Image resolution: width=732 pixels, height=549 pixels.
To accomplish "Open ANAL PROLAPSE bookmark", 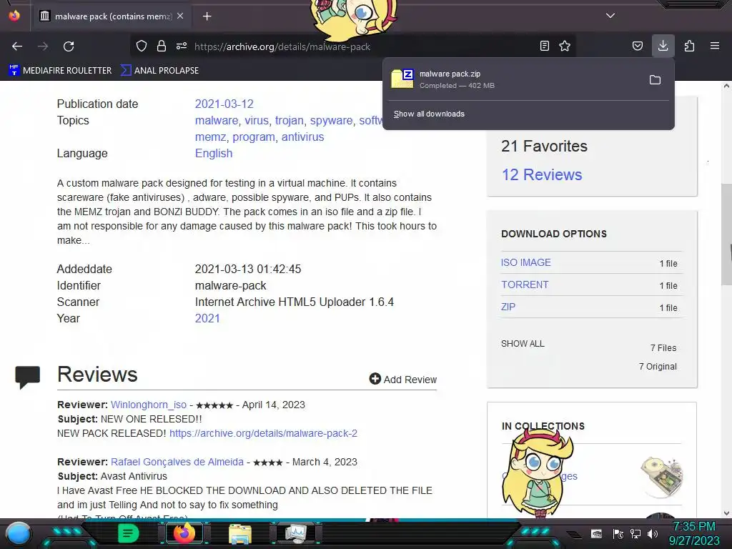I will click(x=159, y=71).
